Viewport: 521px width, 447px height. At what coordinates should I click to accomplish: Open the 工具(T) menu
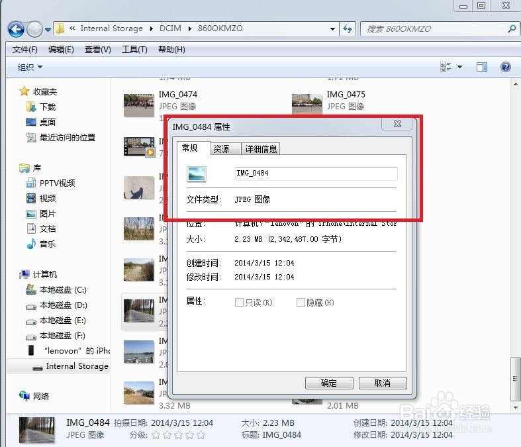click(x=134, y=50)
